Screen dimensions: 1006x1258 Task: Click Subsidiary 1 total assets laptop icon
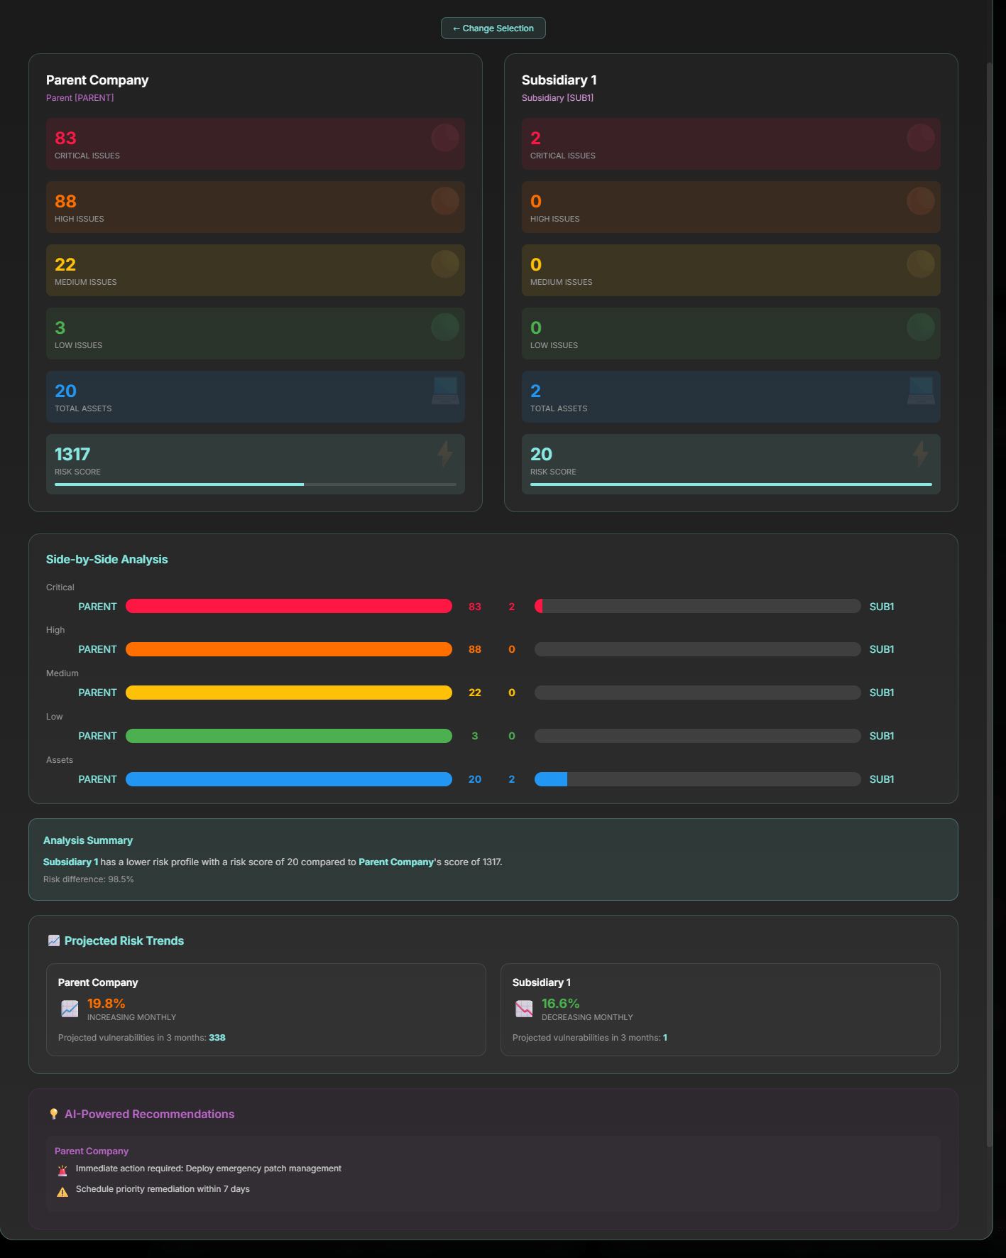[921, 391]
